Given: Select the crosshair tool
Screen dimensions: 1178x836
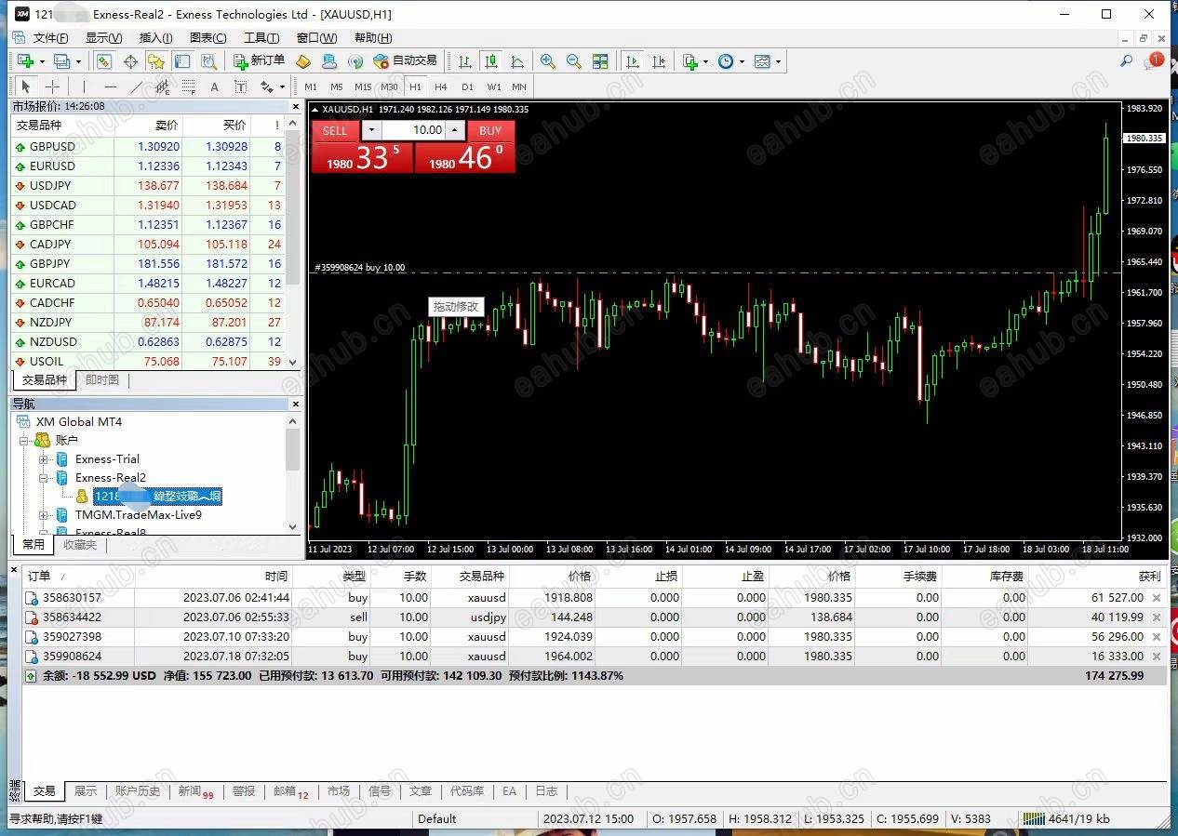Looking at the screenshot, I should click(53, 86).
